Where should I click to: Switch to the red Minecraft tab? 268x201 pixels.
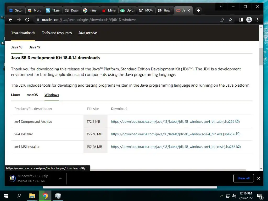[x=109, y=10]
